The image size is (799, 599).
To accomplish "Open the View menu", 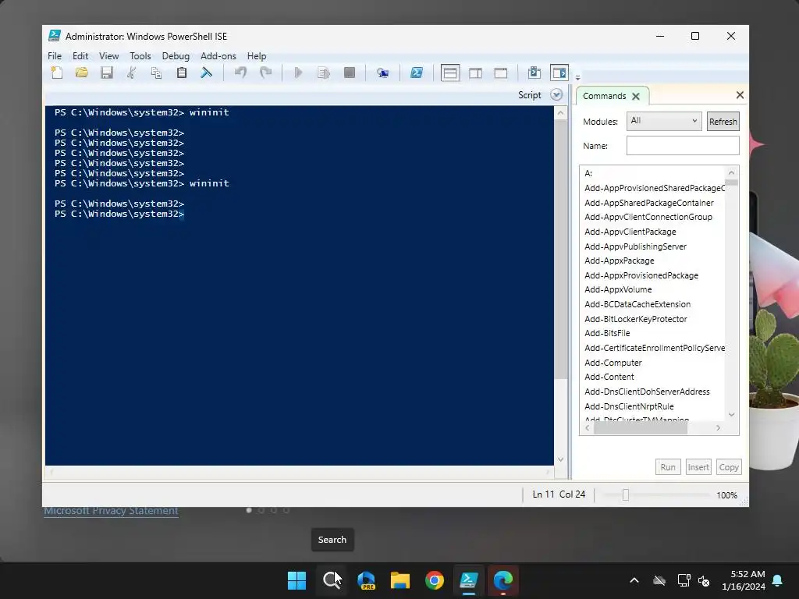I will (108, 56).
